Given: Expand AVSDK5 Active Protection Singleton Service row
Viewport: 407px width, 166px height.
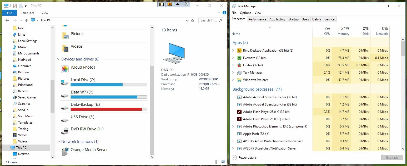Looking at the screenshot, I should [233, 141].
